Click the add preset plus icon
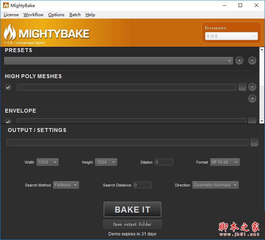 (239, 61)
